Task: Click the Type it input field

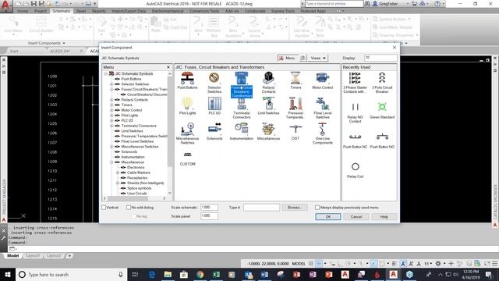Action: pos(262,208)
